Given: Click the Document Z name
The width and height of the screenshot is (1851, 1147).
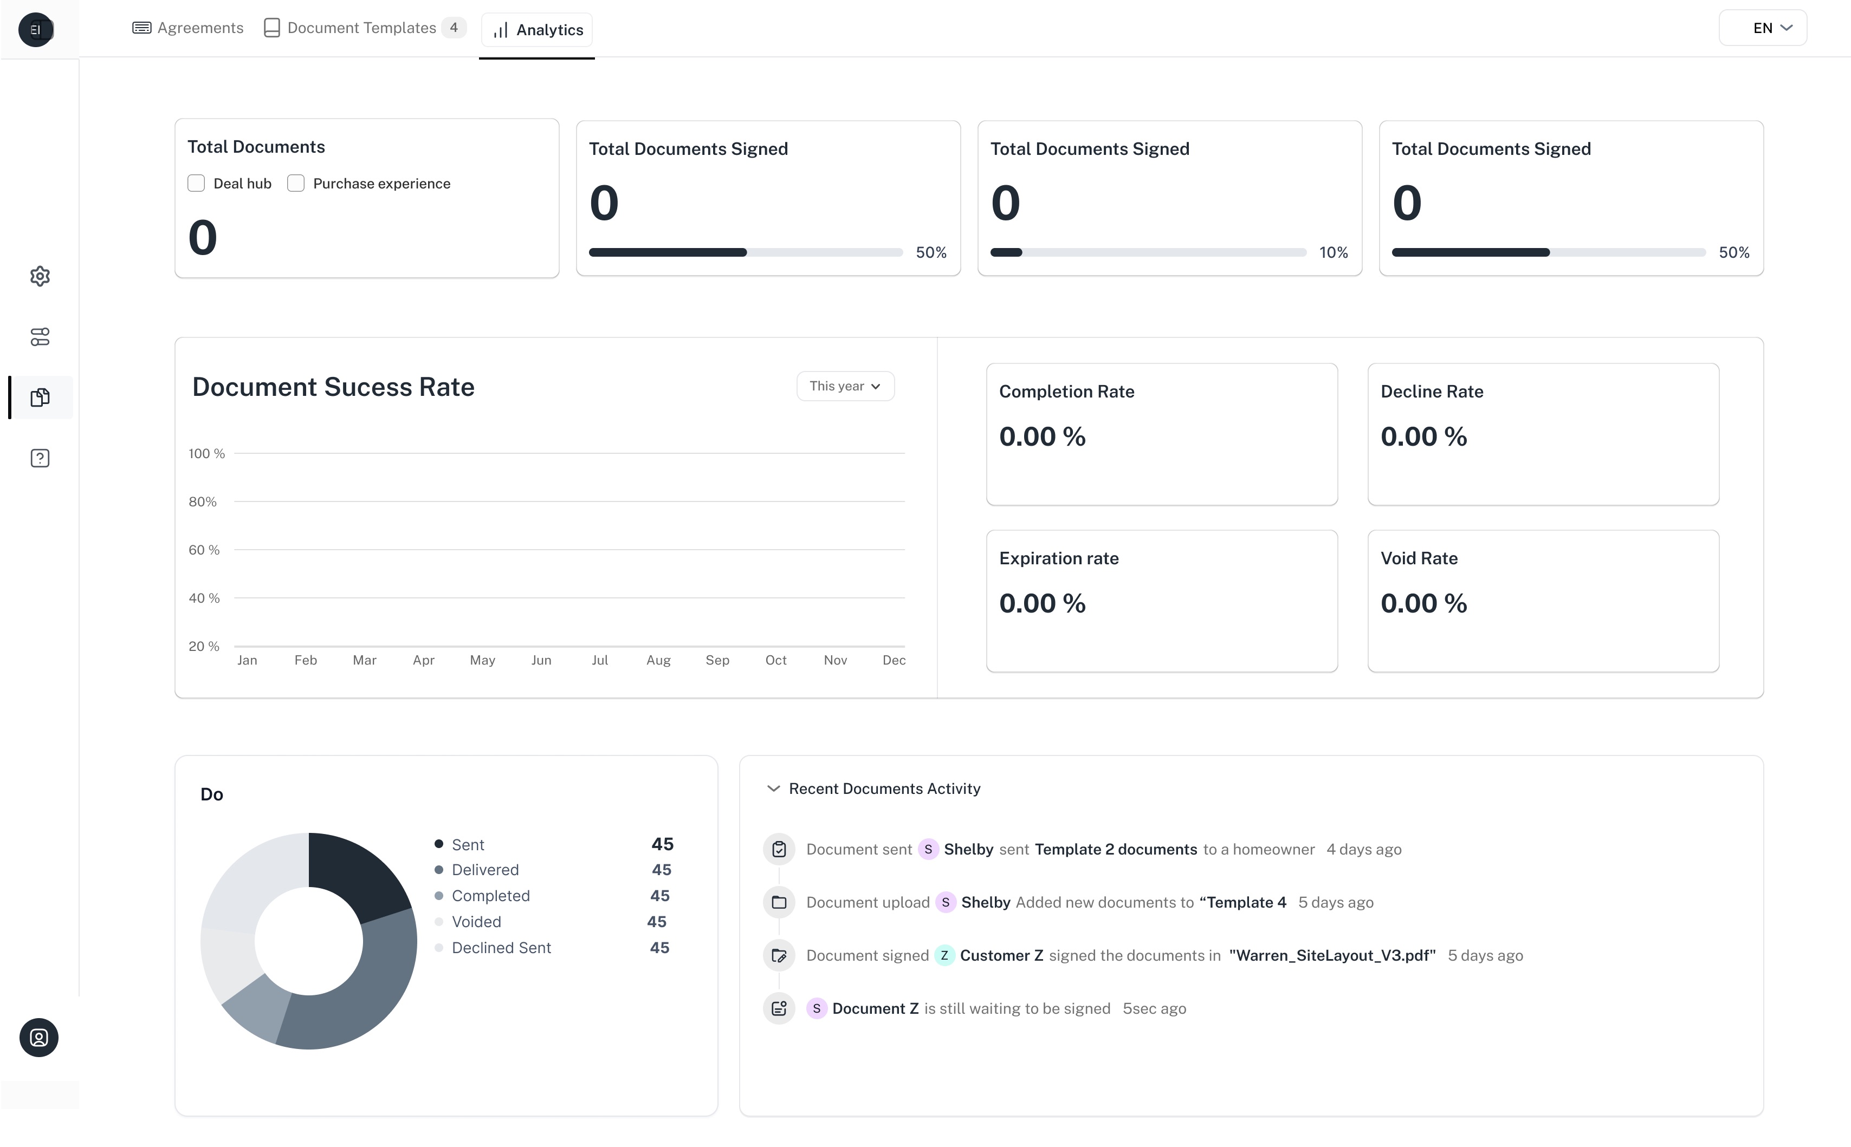Looking at the screenshot, I should tap(875, 1008).
